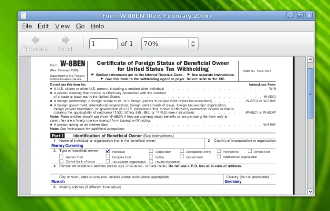The height and width of the screenshot is (211, 330).
Task: Click 'Instead, use Form:' heading text
Action: [x=262, y=85]
